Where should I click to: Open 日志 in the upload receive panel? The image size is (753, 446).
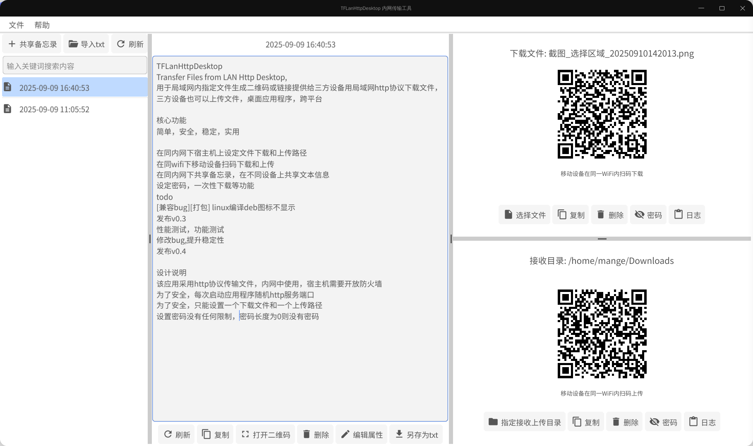[x=702, y=422]
